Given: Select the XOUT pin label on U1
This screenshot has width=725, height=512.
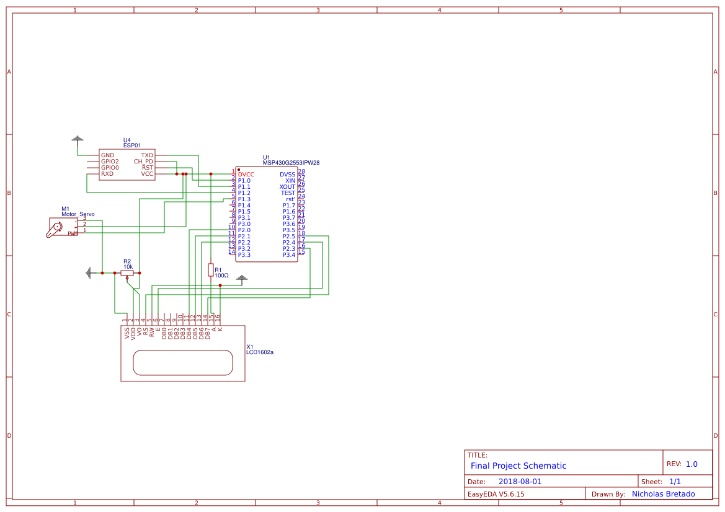Looking at the screenshot, I should [x=287, y=186].
